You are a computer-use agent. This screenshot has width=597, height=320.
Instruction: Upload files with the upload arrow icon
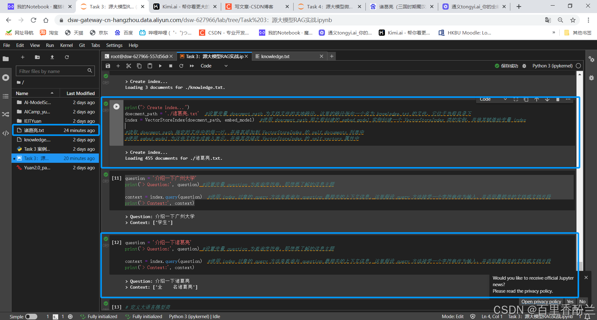point(52,57)
